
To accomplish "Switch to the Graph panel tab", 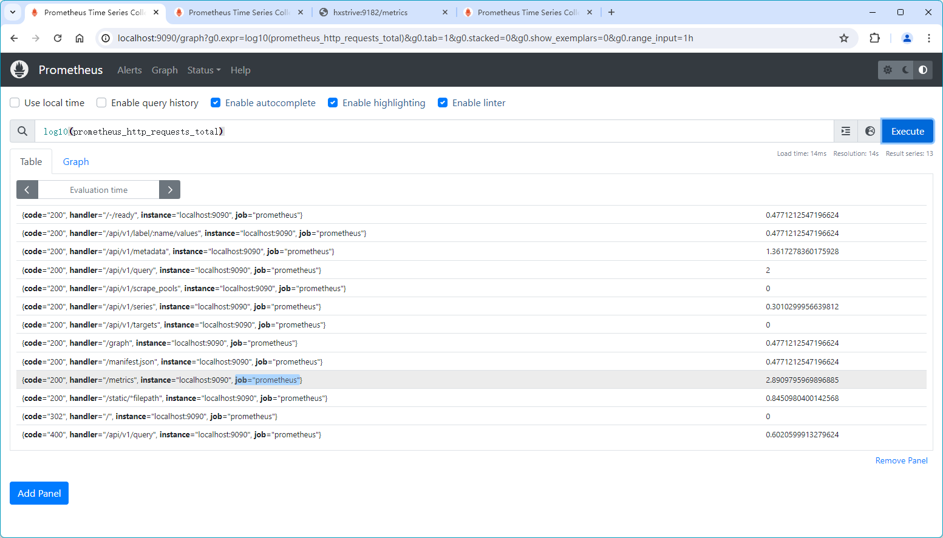I will tap(76, 161).
